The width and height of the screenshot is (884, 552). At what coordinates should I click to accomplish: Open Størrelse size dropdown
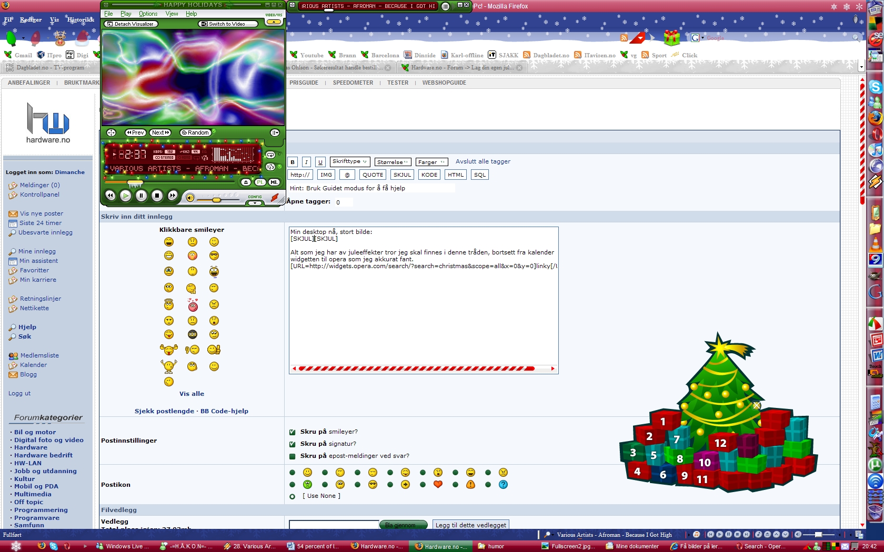click(x=393, y=162)
